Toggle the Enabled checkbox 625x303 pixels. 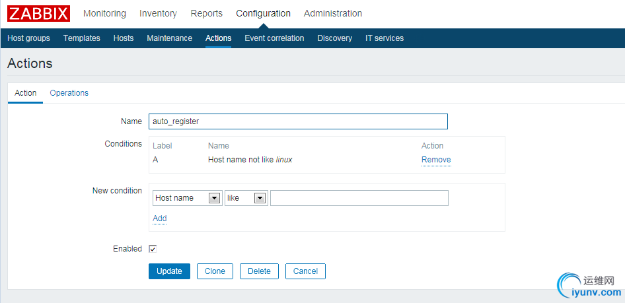point(153,249)
